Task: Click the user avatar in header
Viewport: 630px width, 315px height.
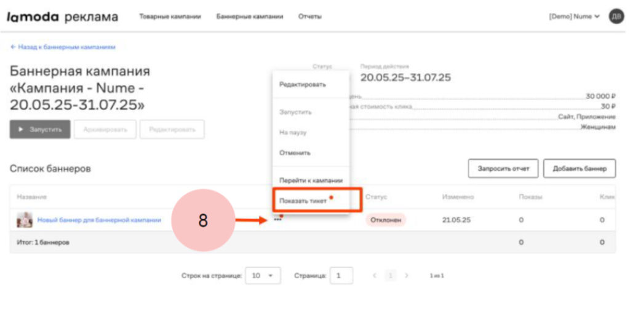Action: click(x=616, y=17)
